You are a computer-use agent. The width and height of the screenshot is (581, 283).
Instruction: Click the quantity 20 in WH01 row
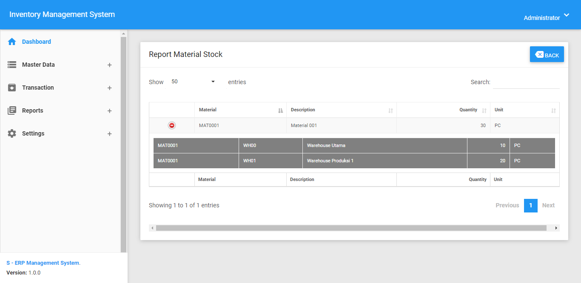pyautogui.click(x=502, y=161)
